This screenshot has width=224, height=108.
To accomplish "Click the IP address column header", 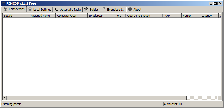I will click(101, 16).
